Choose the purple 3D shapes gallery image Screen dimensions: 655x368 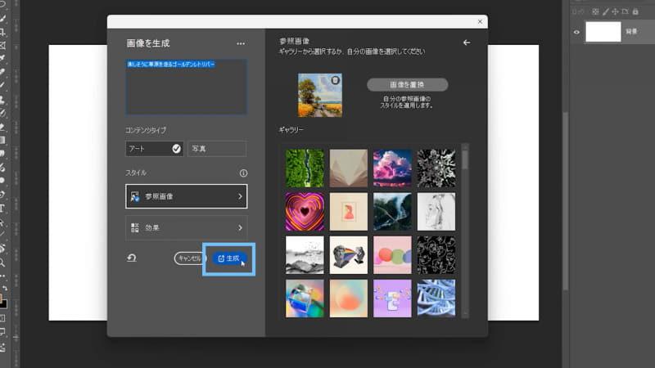coord(392,298)
